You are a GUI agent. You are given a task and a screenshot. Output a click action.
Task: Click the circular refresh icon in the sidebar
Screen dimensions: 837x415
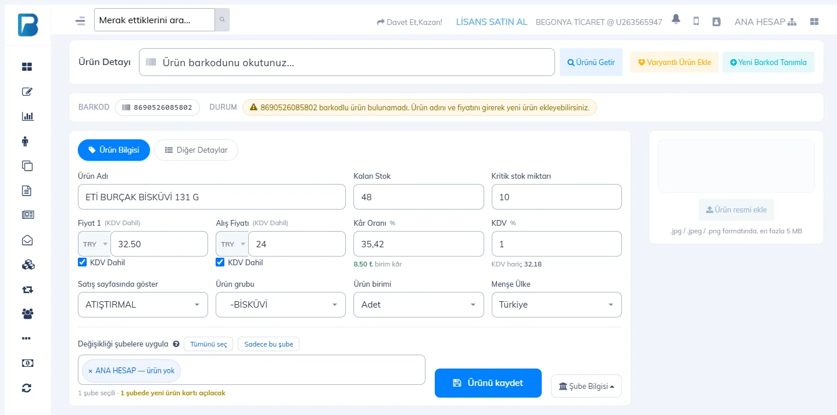point(26,388)
